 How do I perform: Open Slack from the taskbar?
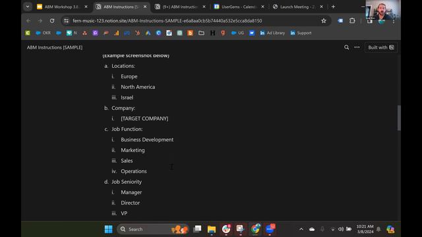(226, 229)
